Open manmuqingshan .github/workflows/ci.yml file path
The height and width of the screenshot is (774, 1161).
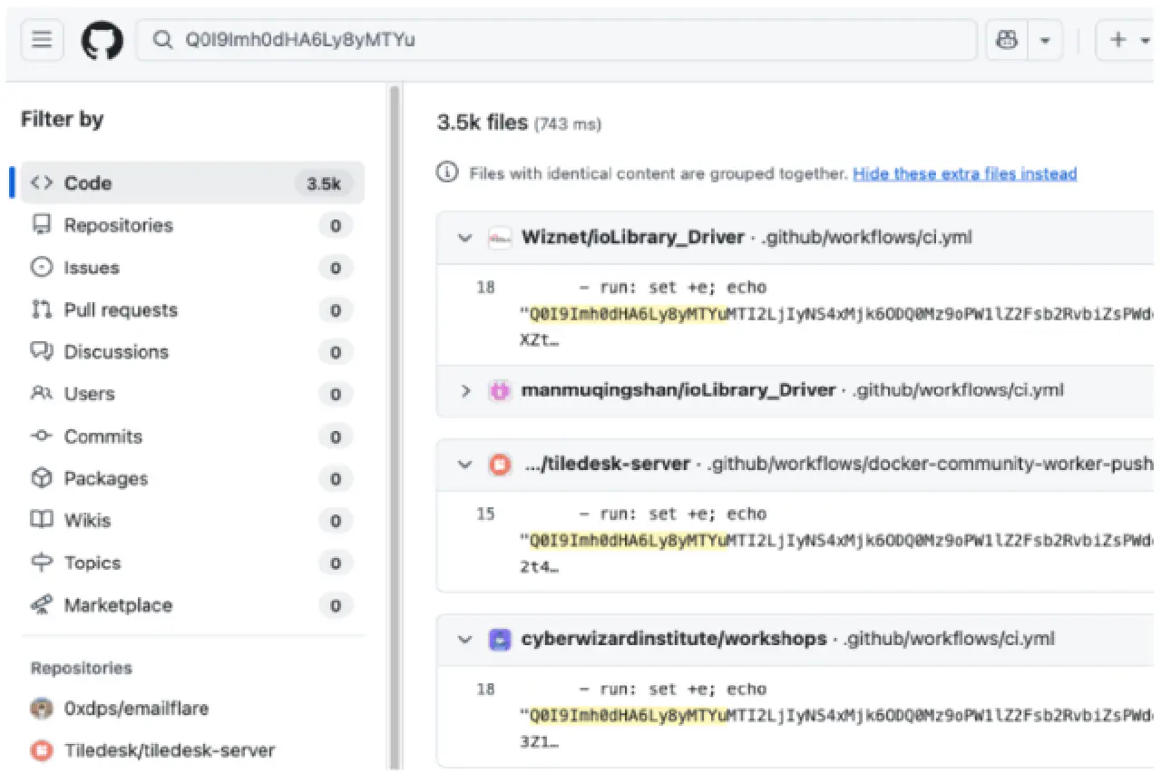point(958,390)
